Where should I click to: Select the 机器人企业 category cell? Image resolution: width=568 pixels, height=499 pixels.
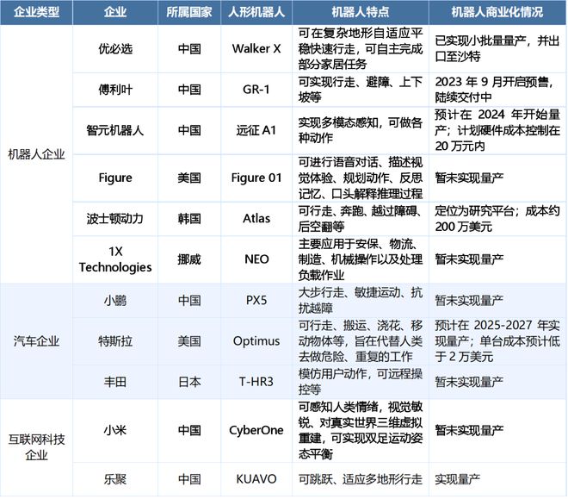36,154
